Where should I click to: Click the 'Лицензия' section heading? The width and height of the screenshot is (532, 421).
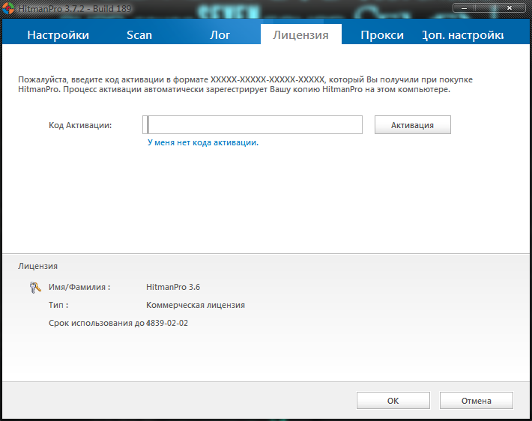[x=37, y=266]
